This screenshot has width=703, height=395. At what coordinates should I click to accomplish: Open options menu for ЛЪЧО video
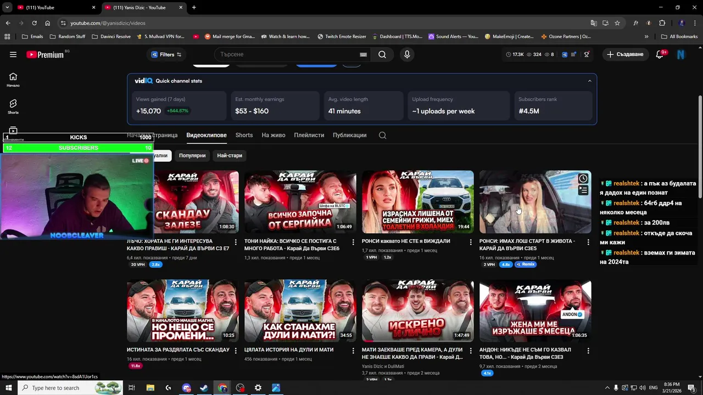[236, 242]
